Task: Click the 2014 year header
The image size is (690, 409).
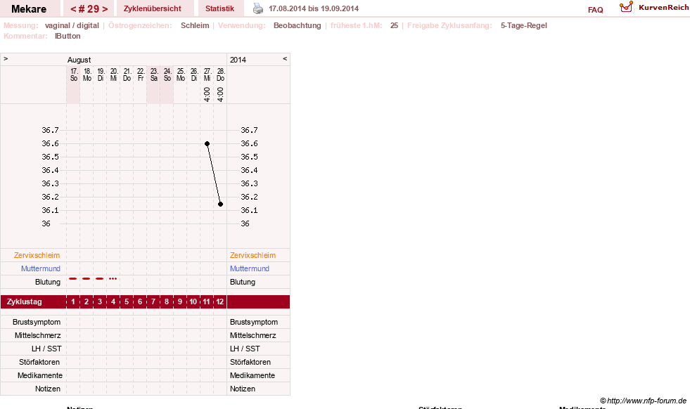Action: point(238,60)
